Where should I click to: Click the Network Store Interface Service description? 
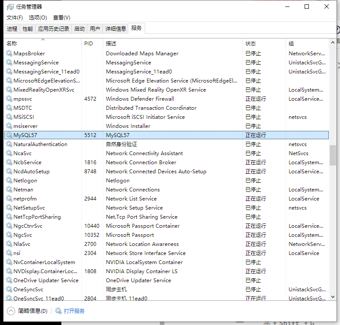[146, 253]
